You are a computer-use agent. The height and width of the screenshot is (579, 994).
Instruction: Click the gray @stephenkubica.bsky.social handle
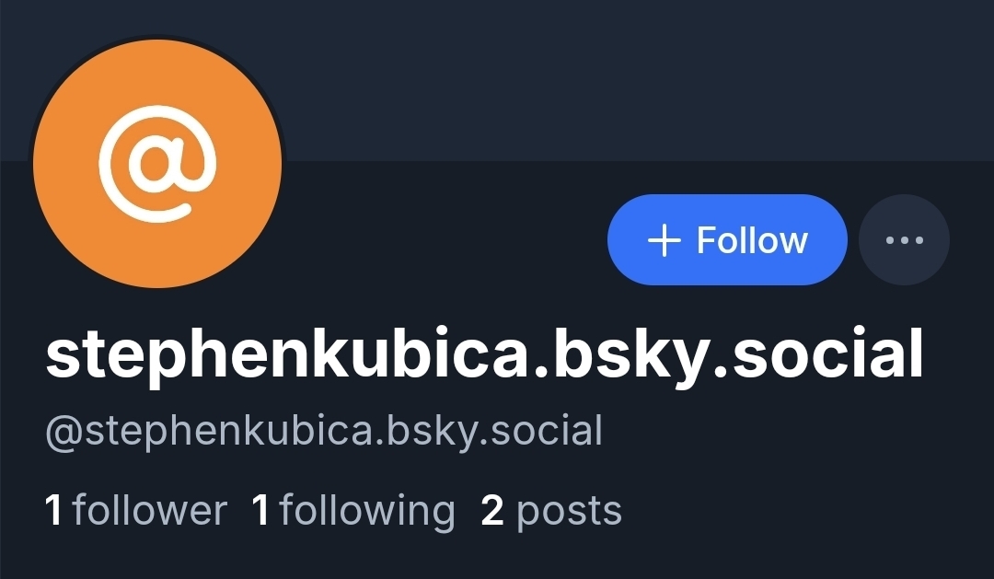(324, 432)
